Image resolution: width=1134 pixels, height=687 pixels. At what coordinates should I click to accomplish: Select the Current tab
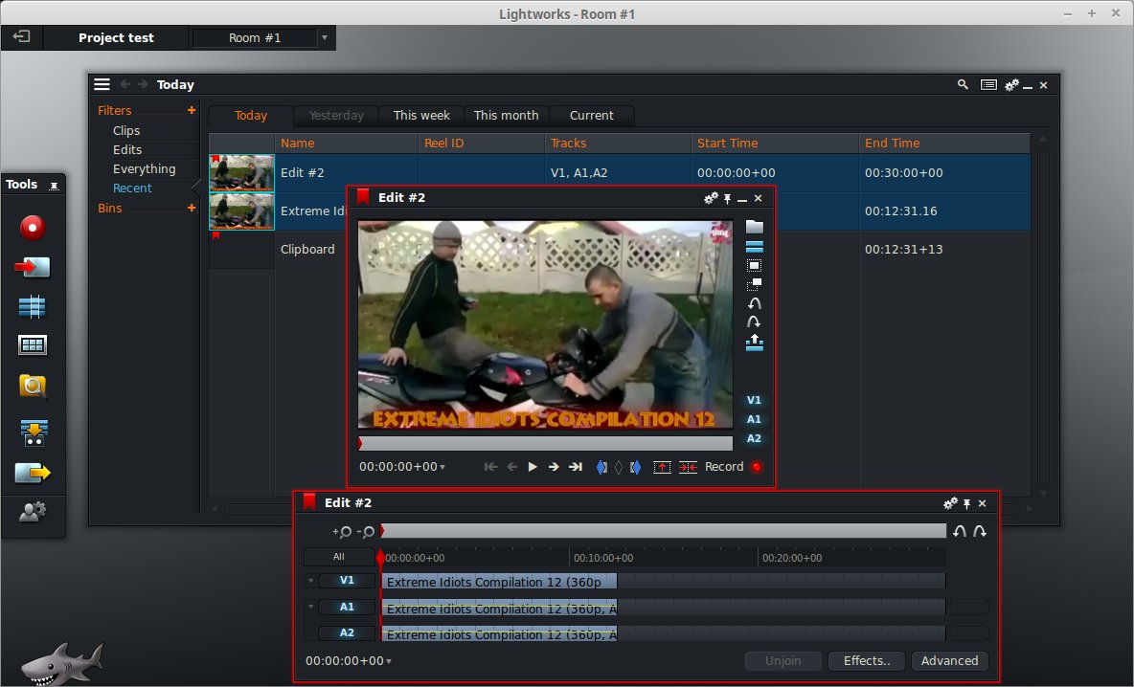pos(591,115)
